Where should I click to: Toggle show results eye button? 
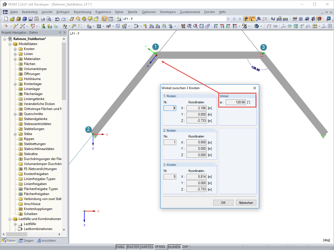259,19
